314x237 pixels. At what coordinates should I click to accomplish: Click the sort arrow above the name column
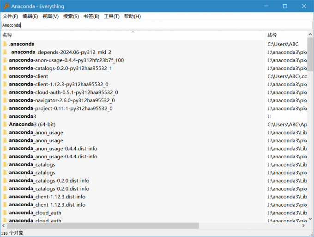(133, 32)
